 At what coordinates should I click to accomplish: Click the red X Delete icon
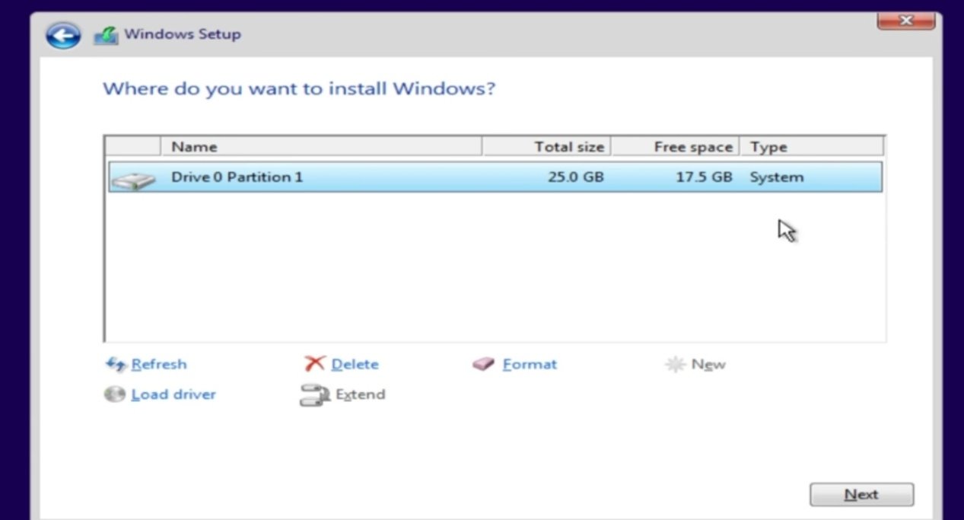[314, 365]
